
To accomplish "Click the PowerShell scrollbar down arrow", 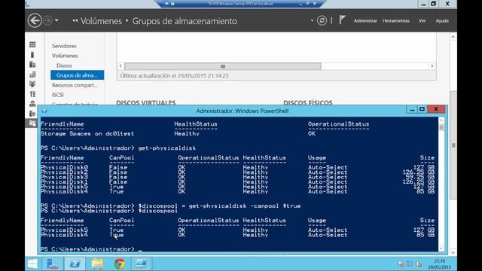I will [441, 248].
